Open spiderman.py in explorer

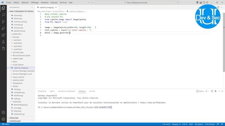click(20, 31)
